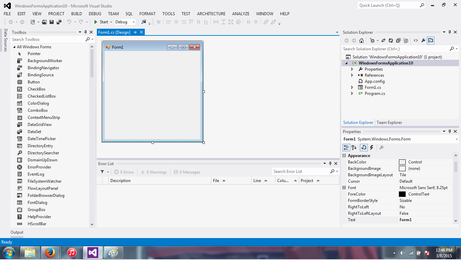Click the Undo arrow in the toolbar
This screenshot has height=260, width=461.
coord(69,22)
